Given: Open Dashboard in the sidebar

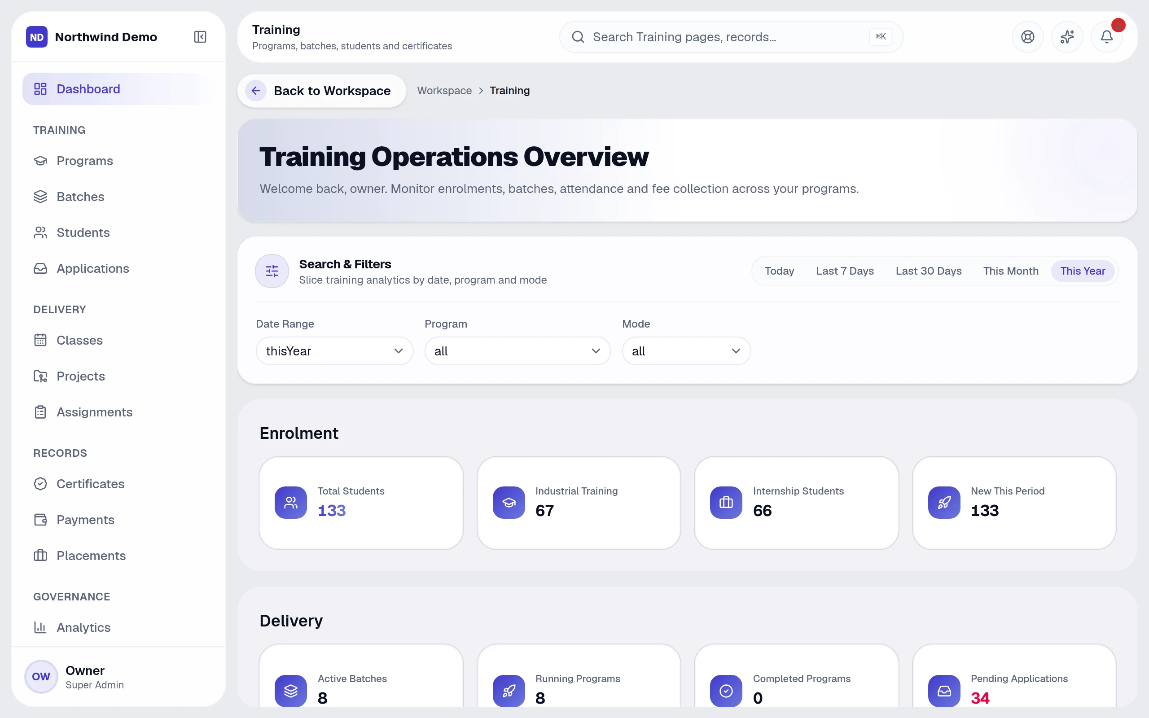Looking at the screenshot, I should (x=118, y=89).
